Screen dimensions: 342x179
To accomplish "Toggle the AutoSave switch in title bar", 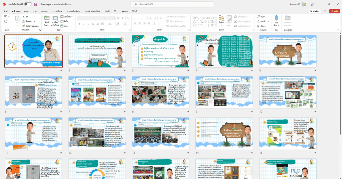I will pos(28,4).
